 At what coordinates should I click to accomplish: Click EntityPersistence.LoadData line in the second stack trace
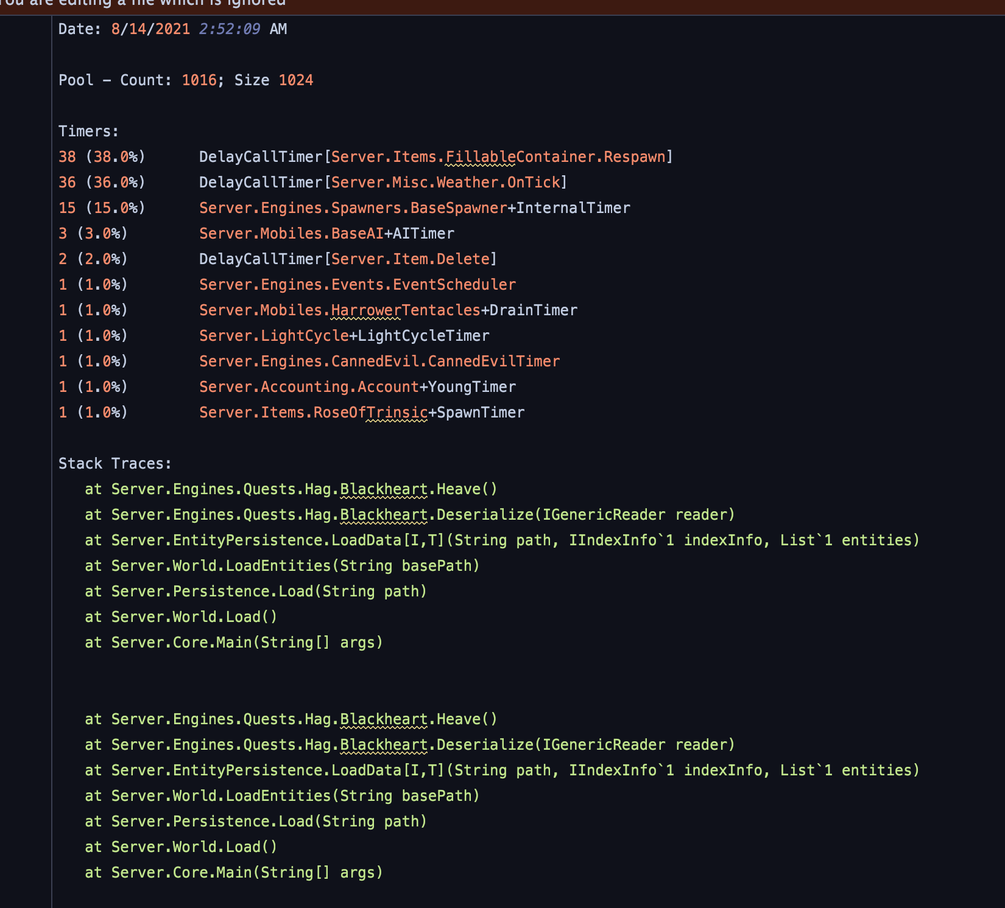(x=503, y=770)
